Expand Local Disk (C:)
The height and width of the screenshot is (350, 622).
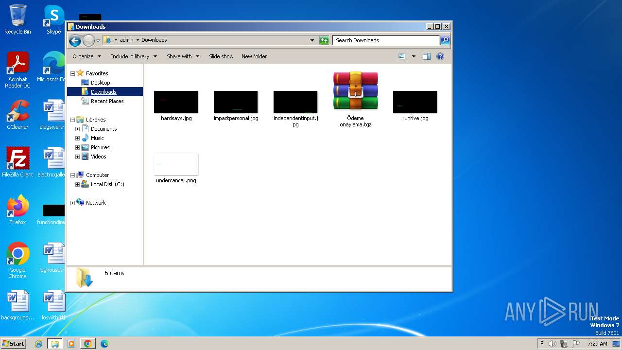pyautogui.click(x=77, y=184)
